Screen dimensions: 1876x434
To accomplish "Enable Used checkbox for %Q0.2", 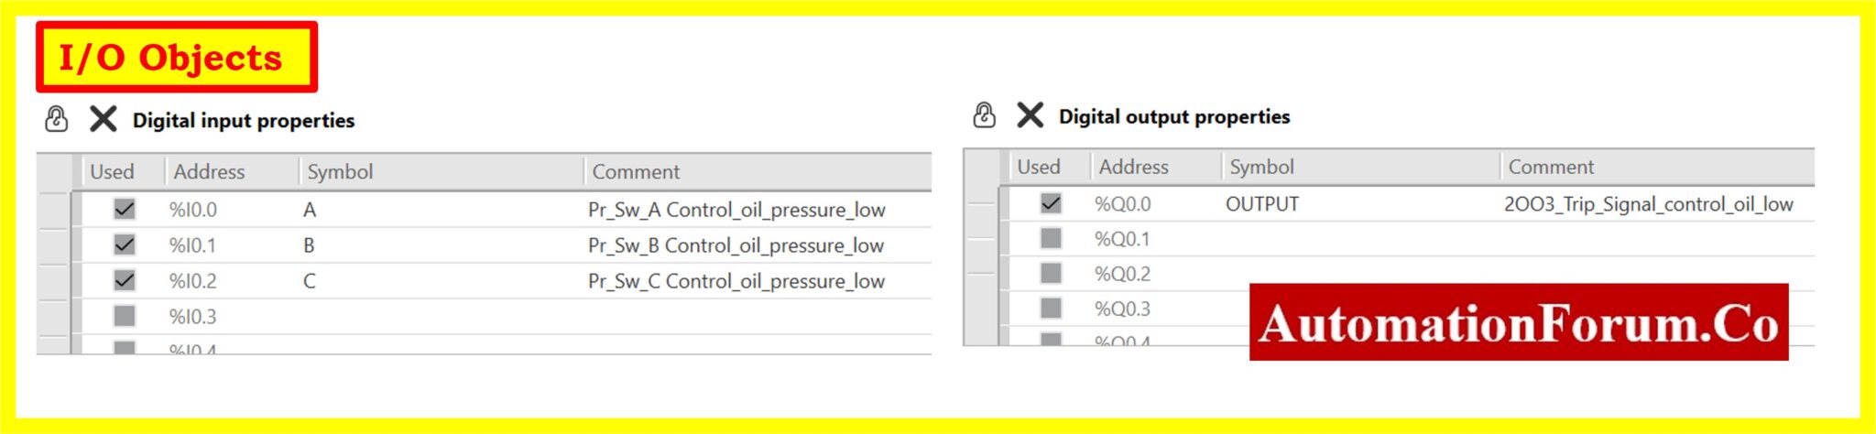I will (x=1051, y=273).
